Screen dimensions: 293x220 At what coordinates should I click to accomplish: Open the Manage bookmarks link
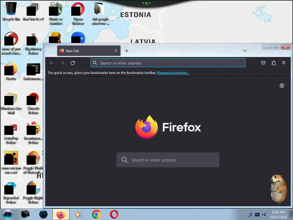173,73
